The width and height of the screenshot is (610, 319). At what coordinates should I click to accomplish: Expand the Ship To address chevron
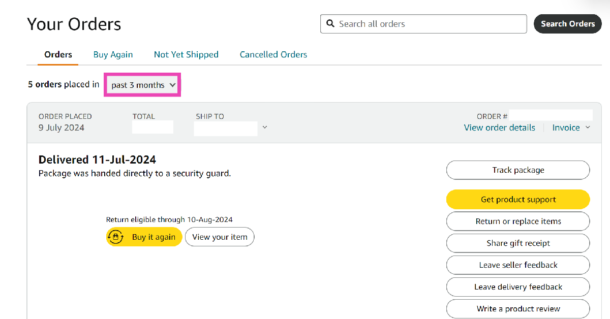[x=265, y=127]
